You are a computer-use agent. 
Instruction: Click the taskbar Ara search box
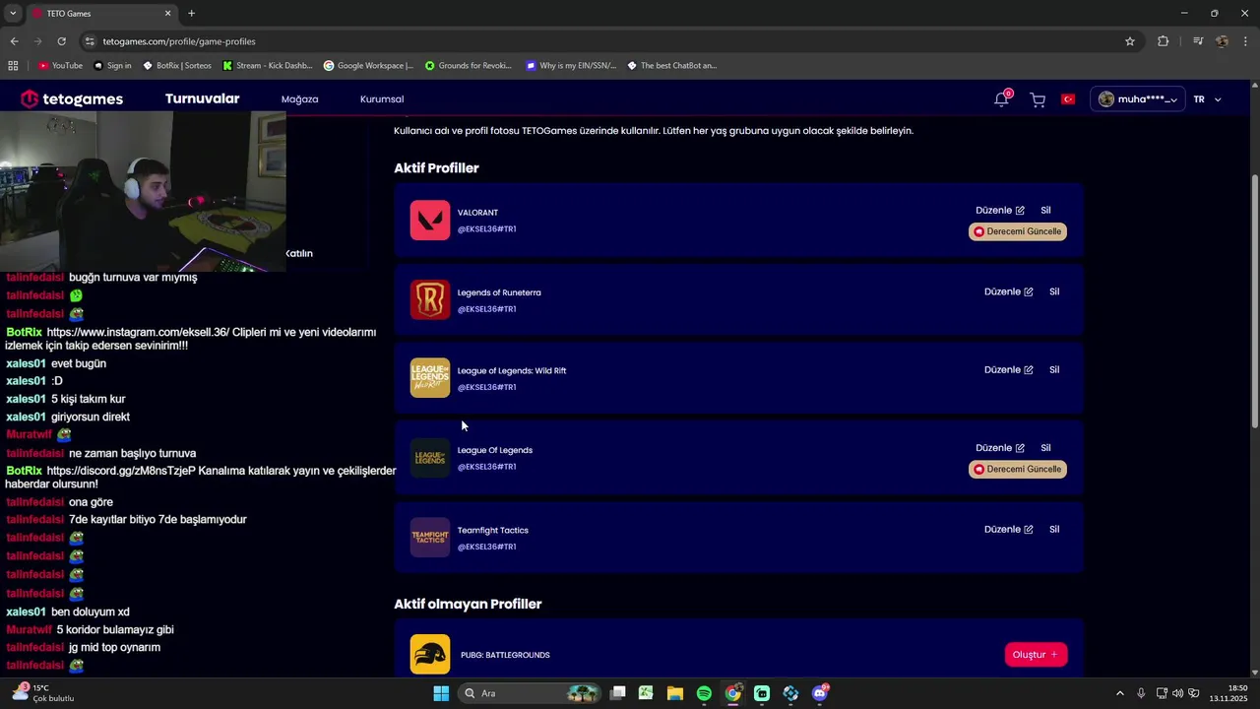[530, 693]
